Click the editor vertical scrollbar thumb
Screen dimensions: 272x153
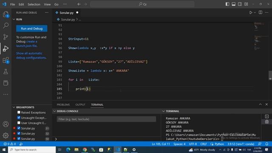point(270,76)
